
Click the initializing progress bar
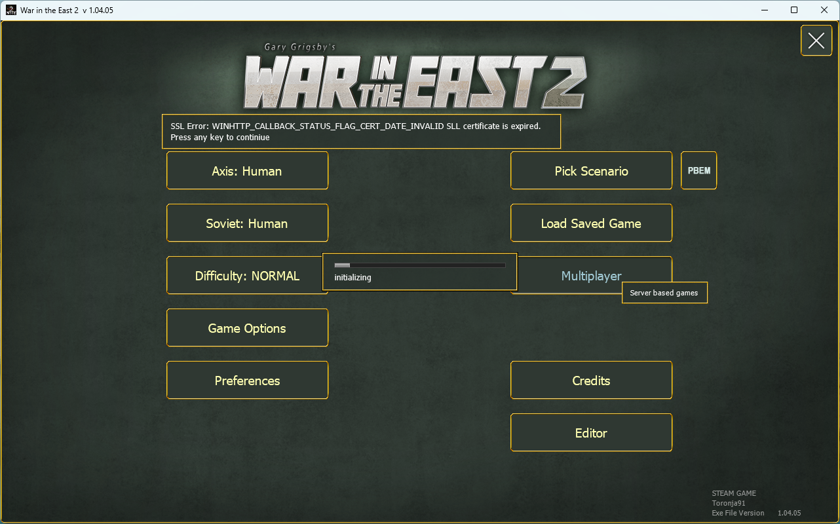[420, 265]
